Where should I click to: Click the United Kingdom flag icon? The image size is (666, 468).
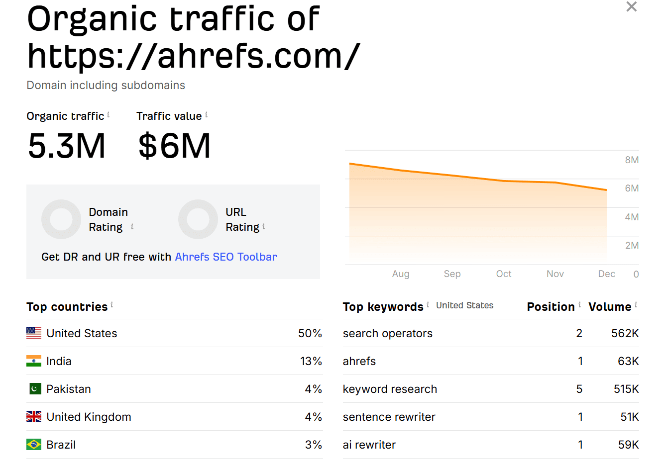(34, 416)
